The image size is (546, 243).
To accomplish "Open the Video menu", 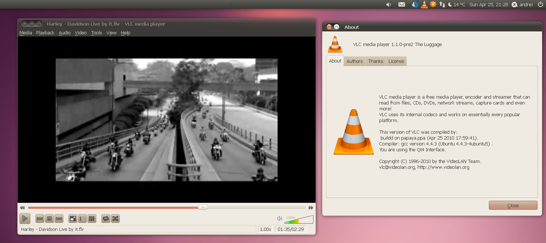I will click(81, 33).
